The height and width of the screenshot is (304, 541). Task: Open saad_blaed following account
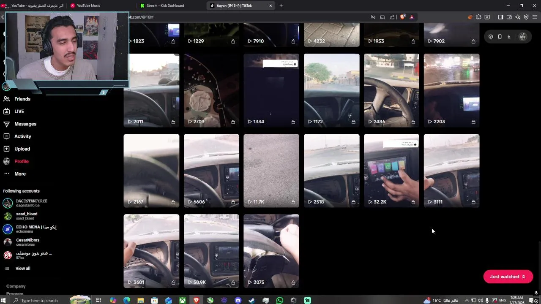[x=20, y=216]
